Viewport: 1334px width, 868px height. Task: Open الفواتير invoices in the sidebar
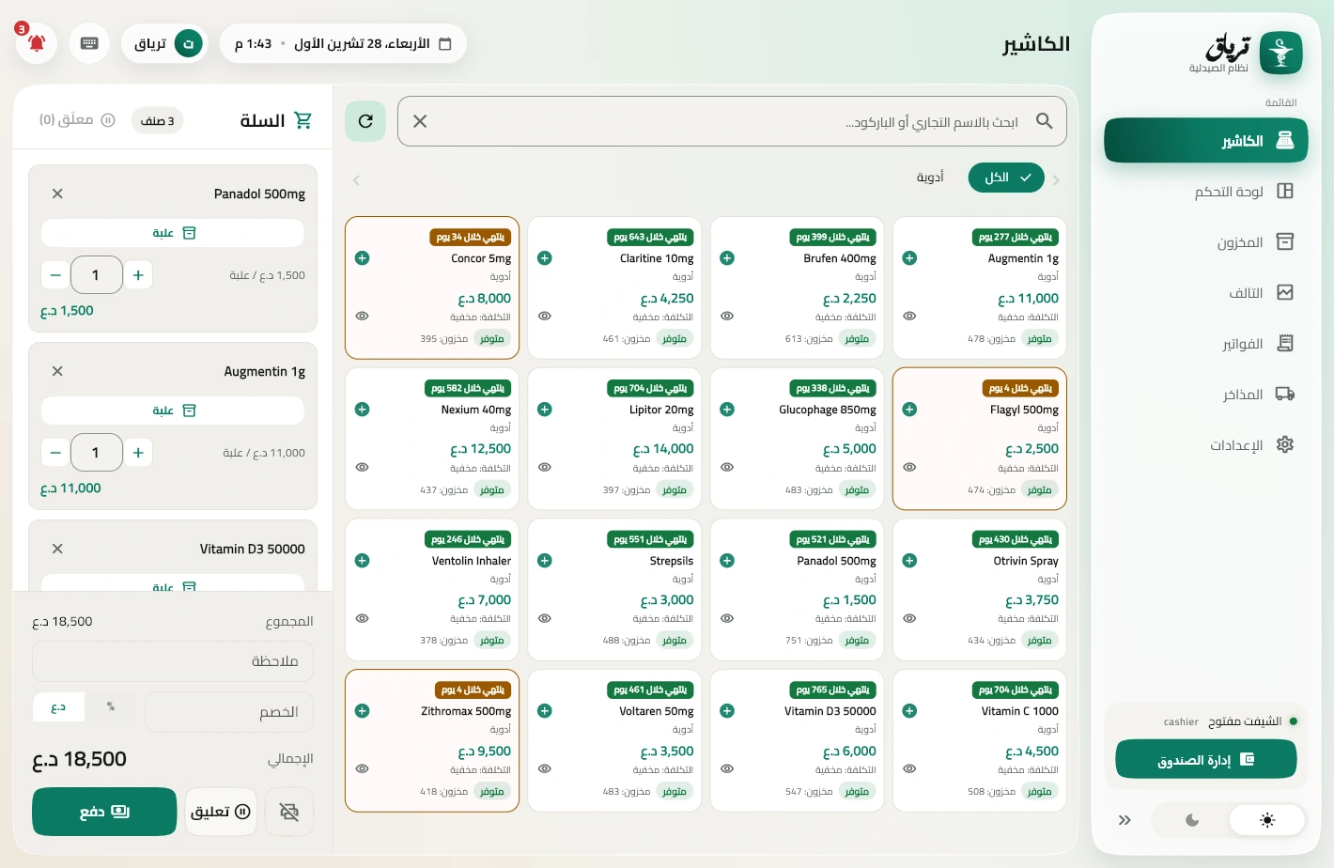coord(1206,344)
